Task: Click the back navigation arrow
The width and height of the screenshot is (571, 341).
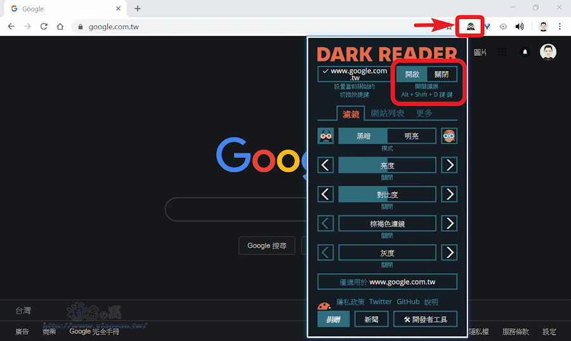Action: pos(11,27)
